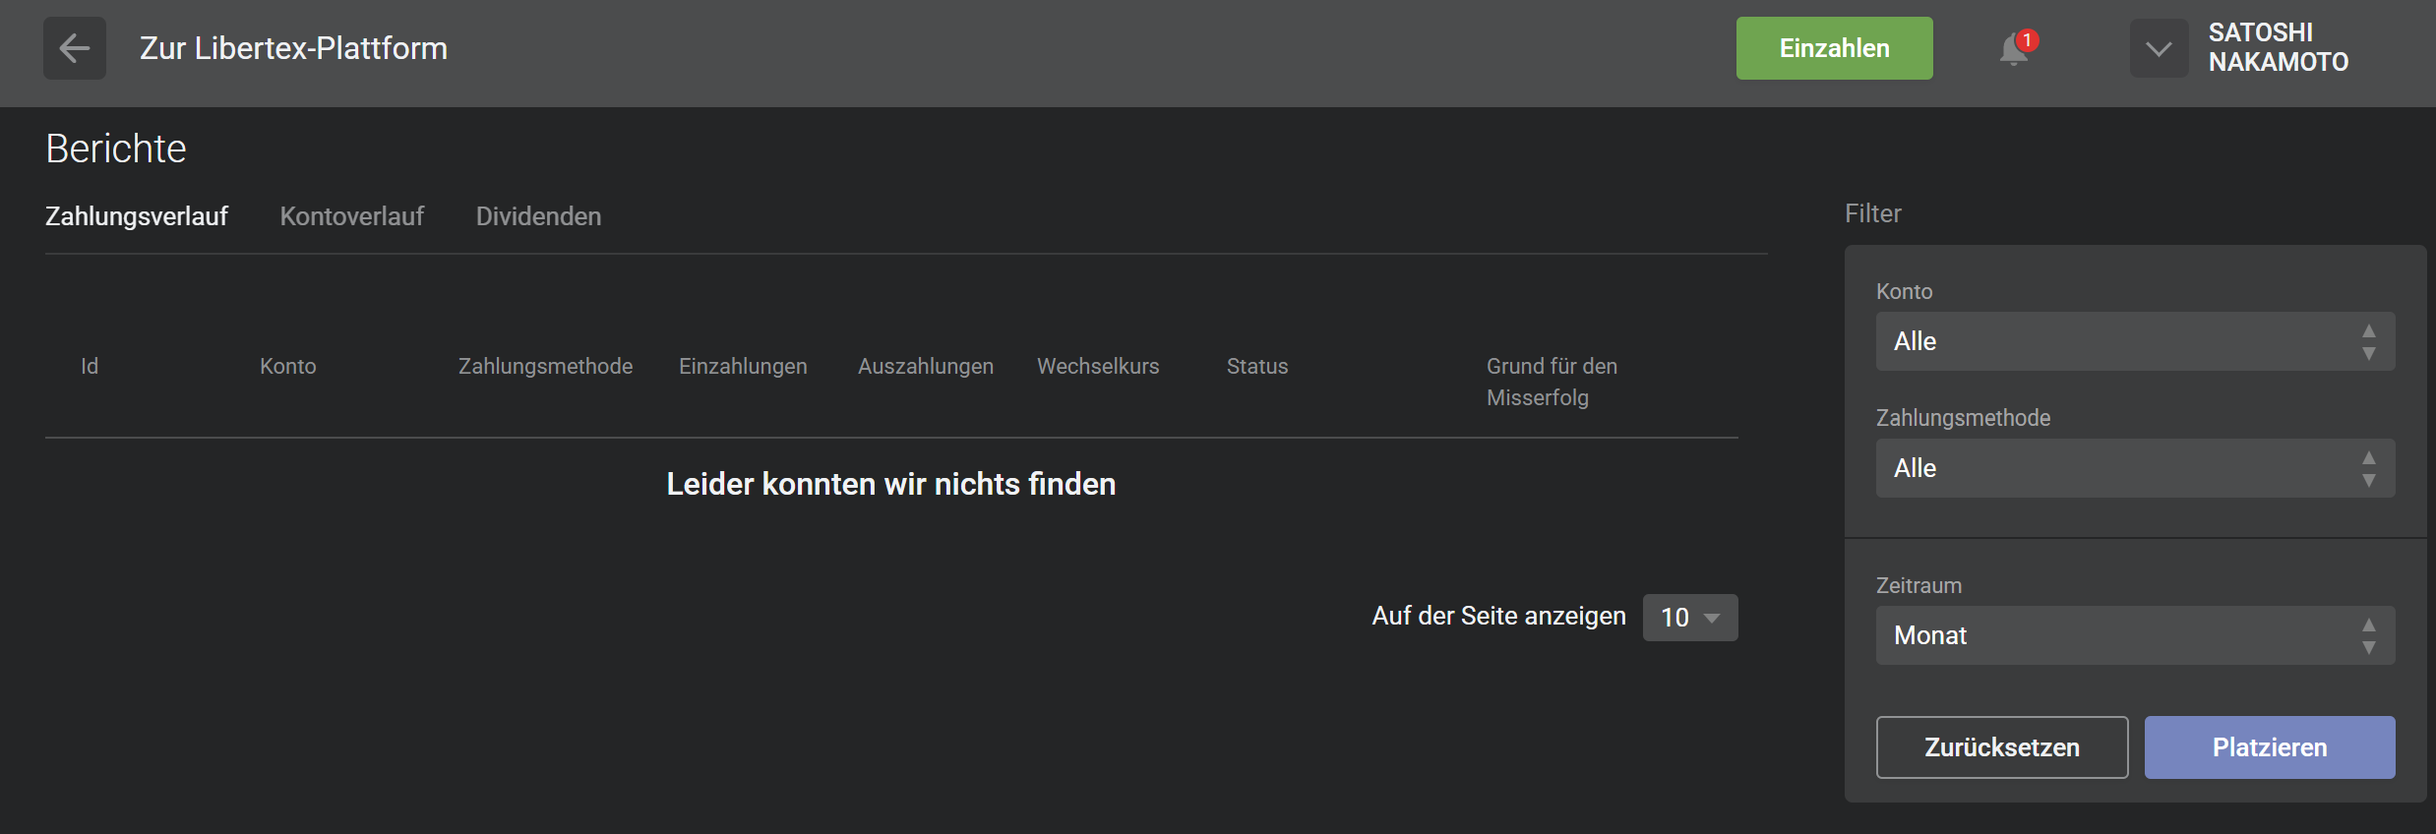Click the Leider konnten wir nichts finden message
This screenshot has width=2436, height=834.
tap(891, 484)
